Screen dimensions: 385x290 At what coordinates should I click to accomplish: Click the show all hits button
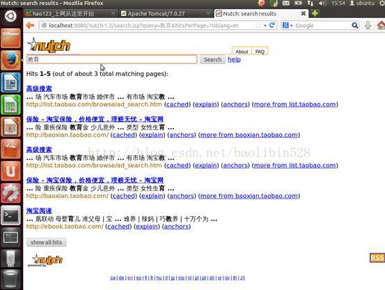[46, 243]
